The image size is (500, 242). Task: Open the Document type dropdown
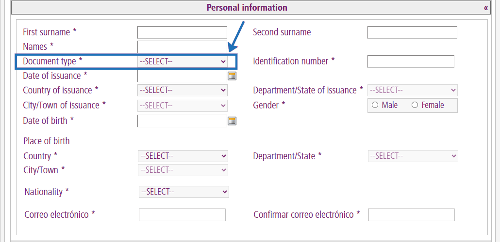tap(183, 61)
